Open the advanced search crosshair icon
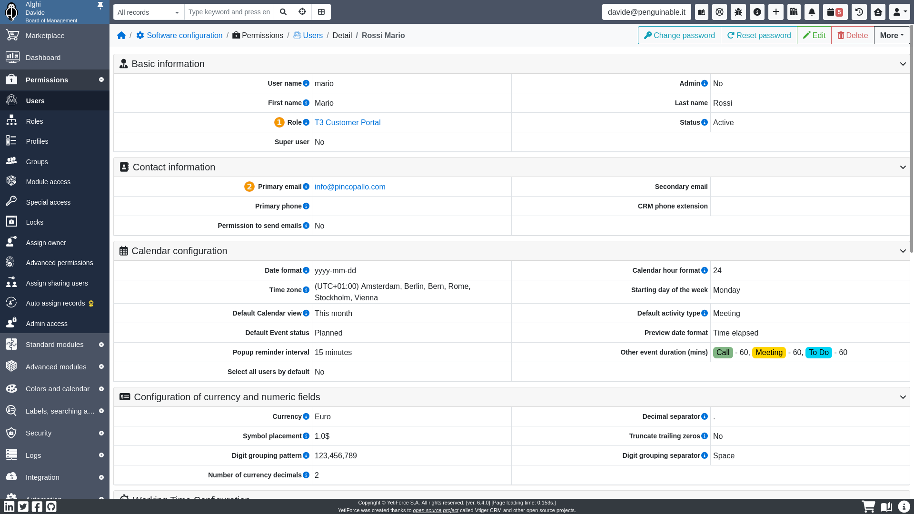This screenshot has width=914, height=514. click(302, 12)
